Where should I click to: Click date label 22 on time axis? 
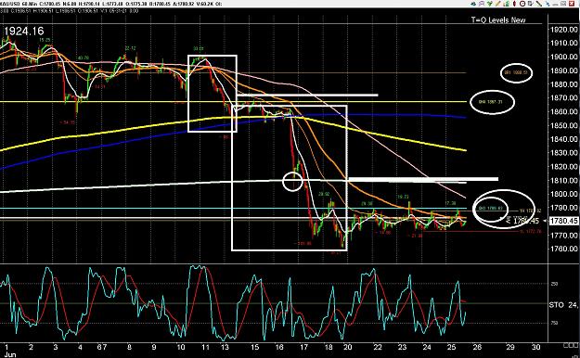(x=378, y=347)
